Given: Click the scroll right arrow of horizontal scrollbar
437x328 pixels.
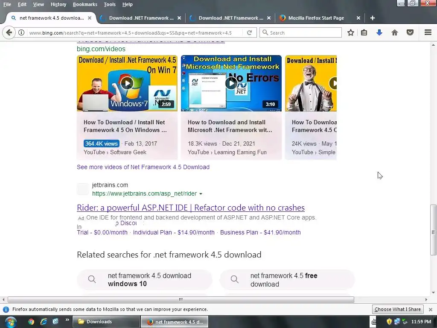Looking at the screenshot, I should click(x=426, y=299).
